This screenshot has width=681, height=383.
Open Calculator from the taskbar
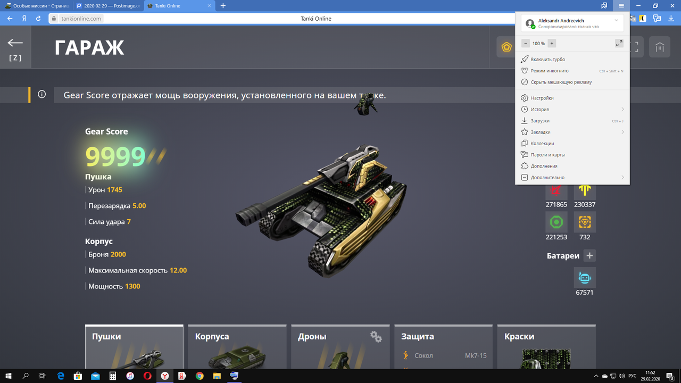pyautogui.click(x=113, y=376)
